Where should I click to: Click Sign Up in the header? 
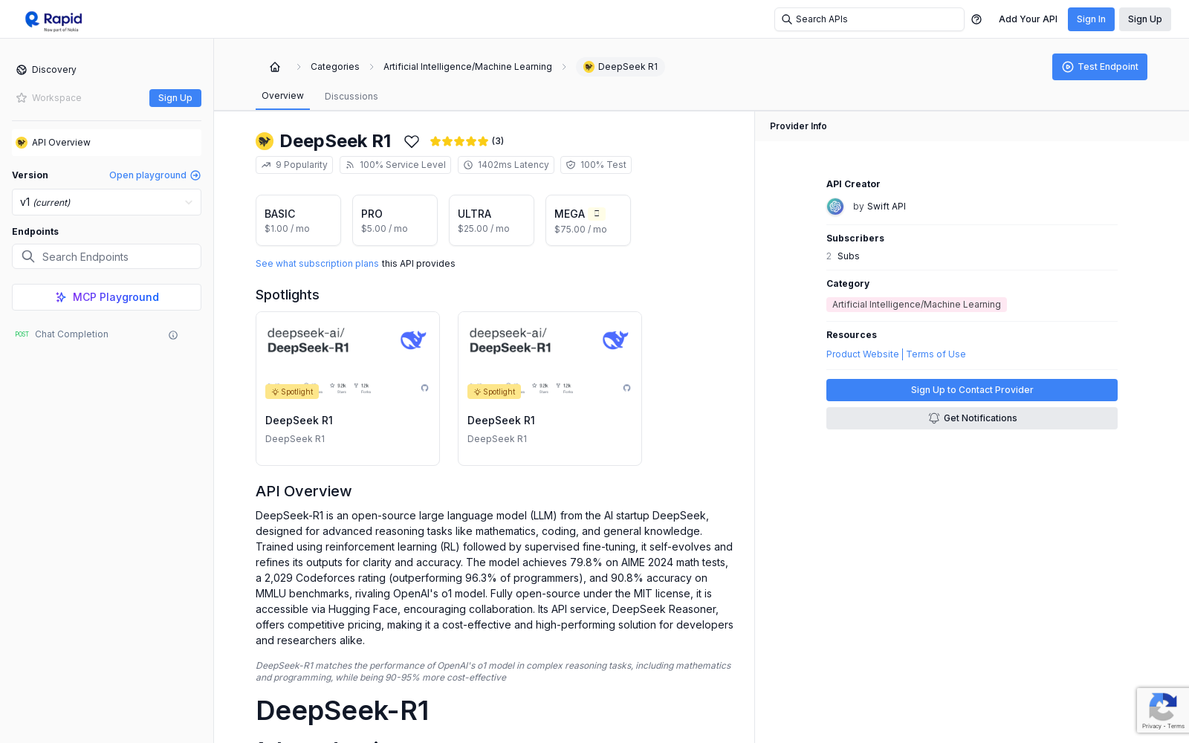tap(1145, 19)
